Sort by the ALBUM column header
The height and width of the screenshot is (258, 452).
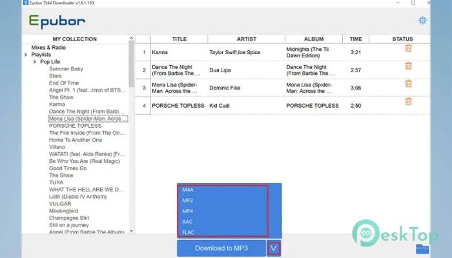314,39
